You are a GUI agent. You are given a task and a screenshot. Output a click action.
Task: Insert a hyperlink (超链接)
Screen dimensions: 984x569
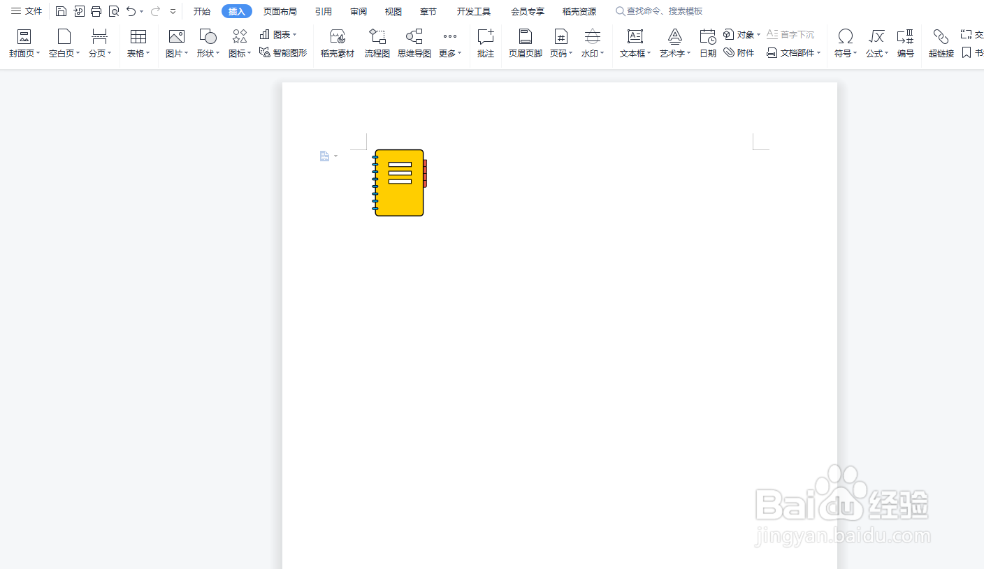[941, 43]
